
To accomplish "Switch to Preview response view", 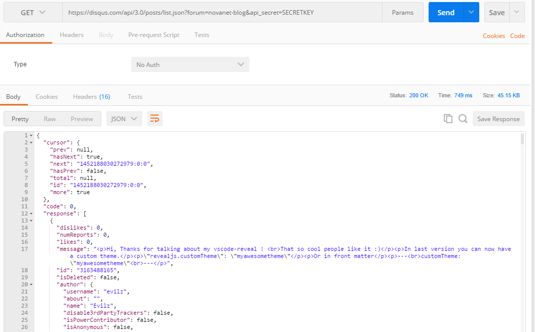I will [82, 118].
